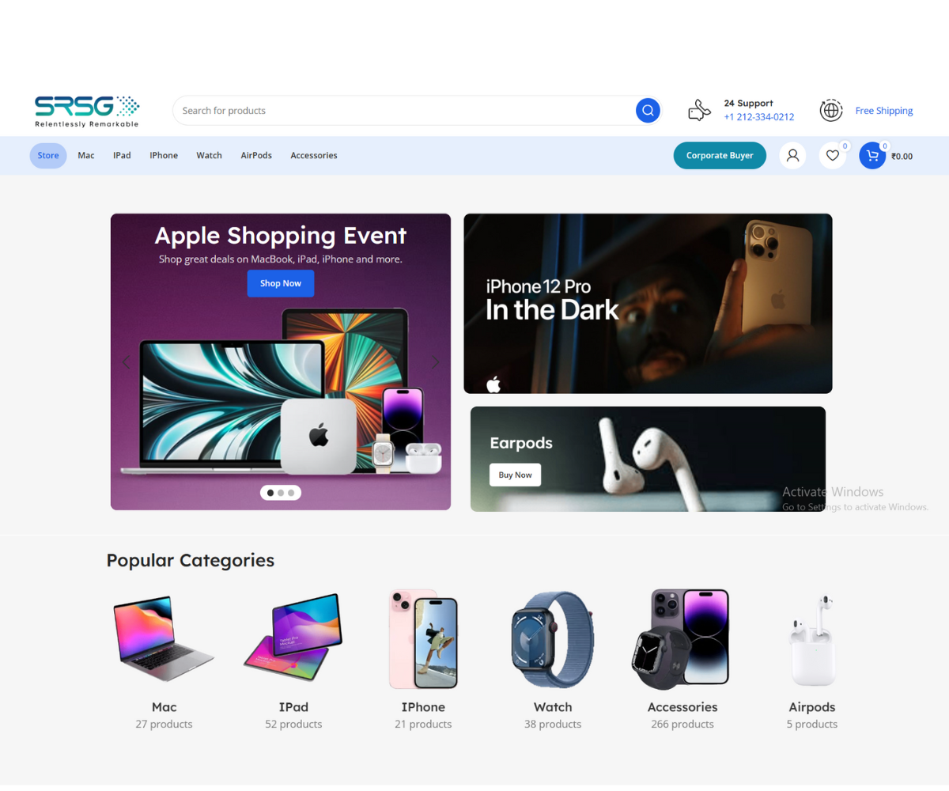Open the user account icon
949x791 pixels.
coord(792,156)
